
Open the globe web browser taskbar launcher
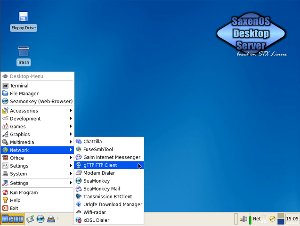(x=41, y=219)
